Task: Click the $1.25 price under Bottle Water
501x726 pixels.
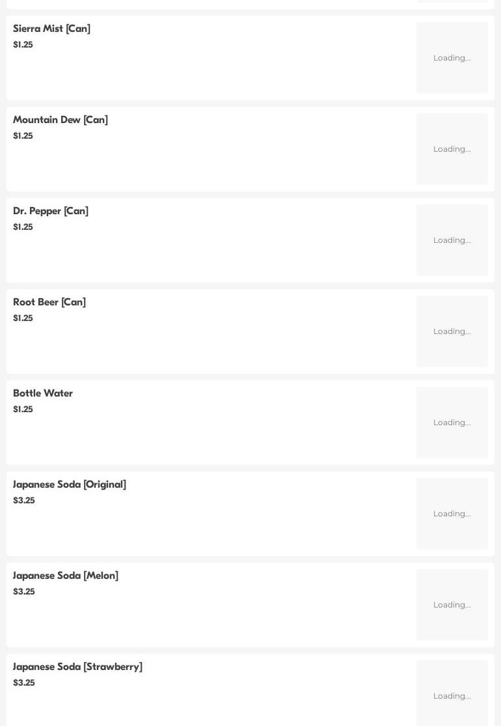Action: click(x=23, y=410)
